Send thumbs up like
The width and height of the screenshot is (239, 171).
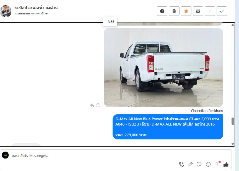click(x=226, y=164)
